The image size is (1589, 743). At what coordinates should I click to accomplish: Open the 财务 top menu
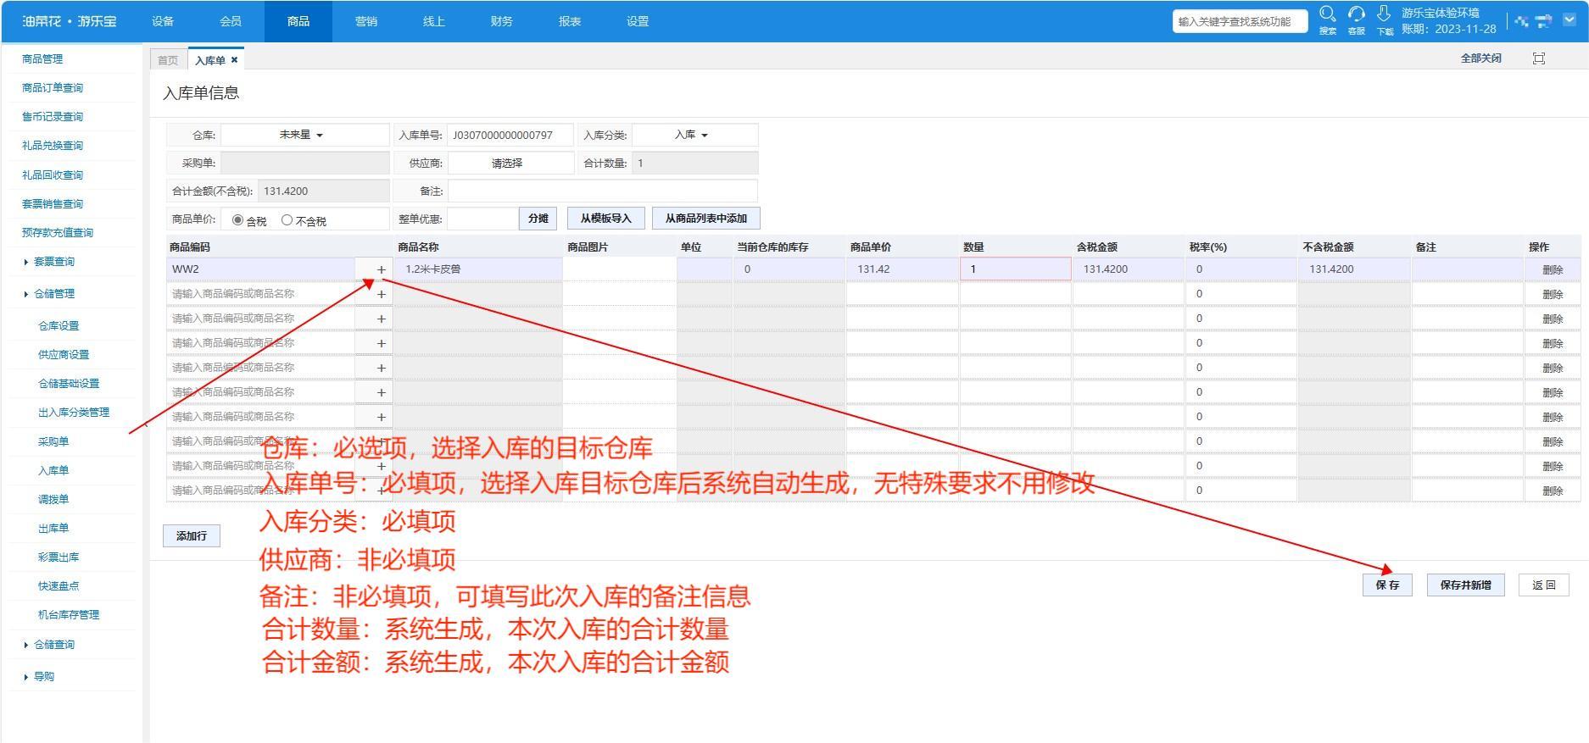coord(502,21)
